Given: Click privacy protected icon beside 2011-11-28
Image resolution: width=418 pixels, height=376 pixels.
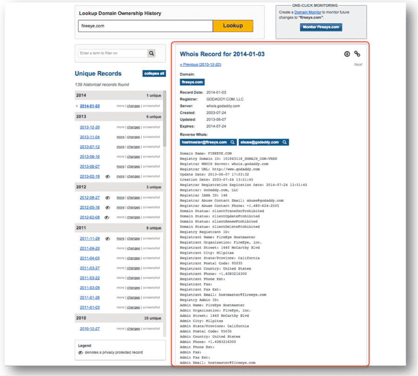Looking at the screenshot, I should [108, 239].
